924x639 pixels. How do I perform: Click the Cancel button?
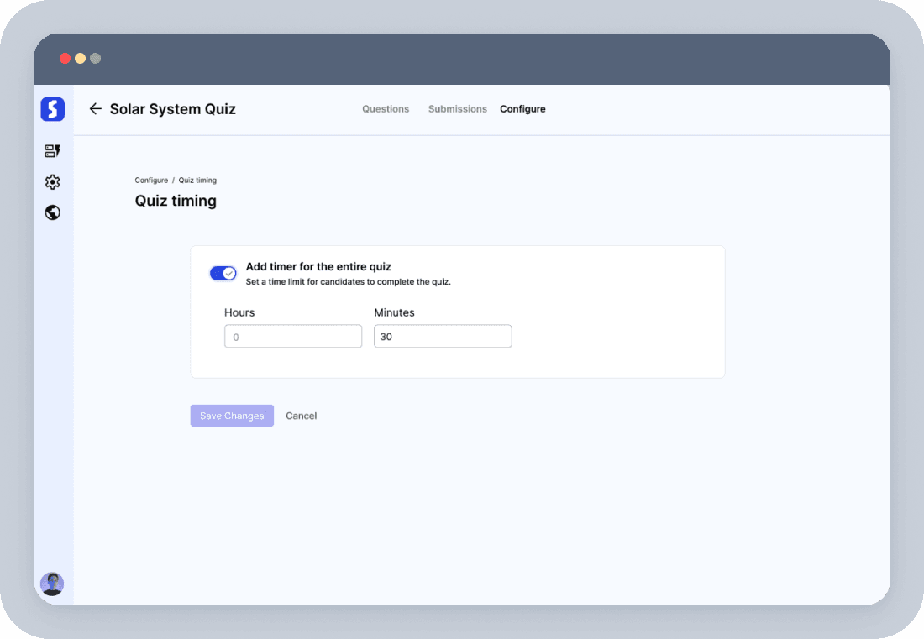coord(301,416)
